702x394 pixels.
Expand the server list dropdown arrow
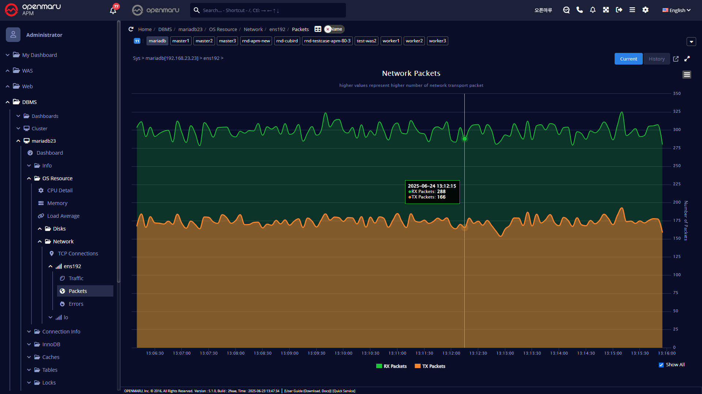pyautogui.click(x=691, y=42)
